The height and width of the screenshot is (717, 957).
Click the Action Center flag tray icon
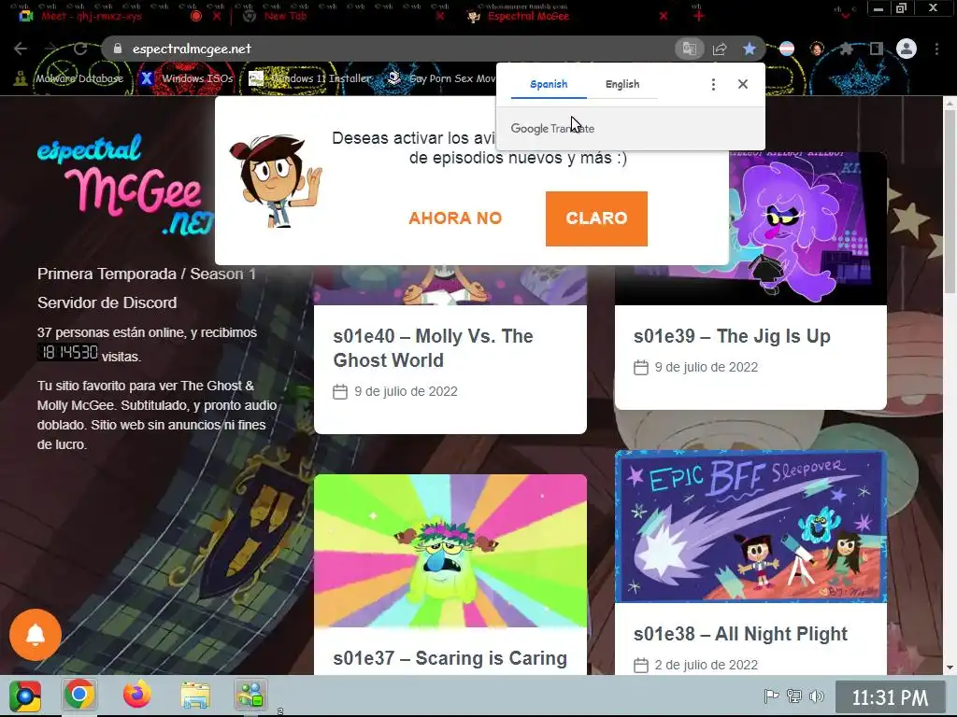pos(771,696)
